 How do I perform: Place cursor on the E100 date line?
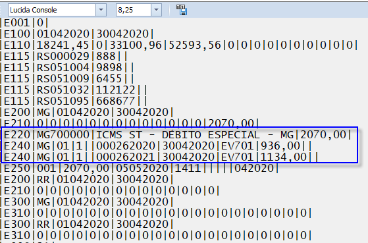click(77, 34)
